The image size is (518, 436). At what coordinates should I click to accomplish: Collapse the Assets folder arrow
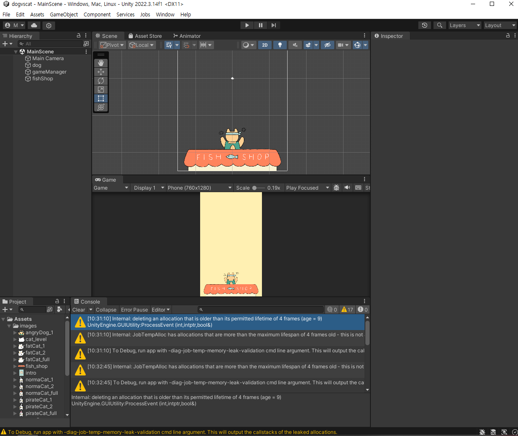pyautogui.click(x=3, y=319)
